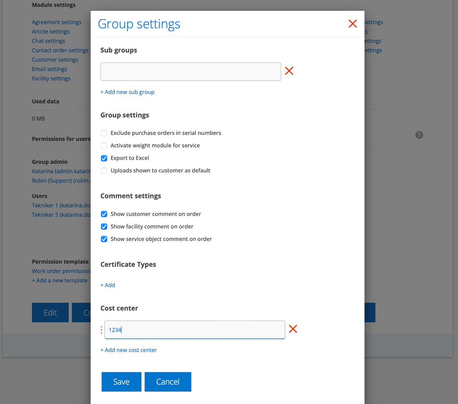This screenshot has height=404, width=458.
Task: Disable Show customer comment on order
Action: click(x=104, y=214)
